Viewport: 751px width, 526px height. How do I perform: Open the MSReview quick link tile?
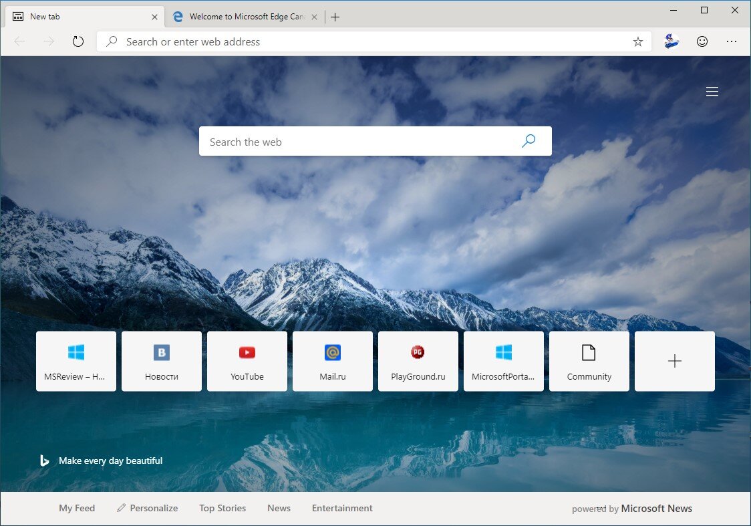[x=76, y=361]
